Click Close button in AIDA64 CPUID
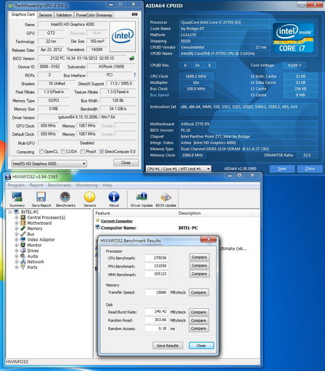The image size is (325, 371). [310, 168]
